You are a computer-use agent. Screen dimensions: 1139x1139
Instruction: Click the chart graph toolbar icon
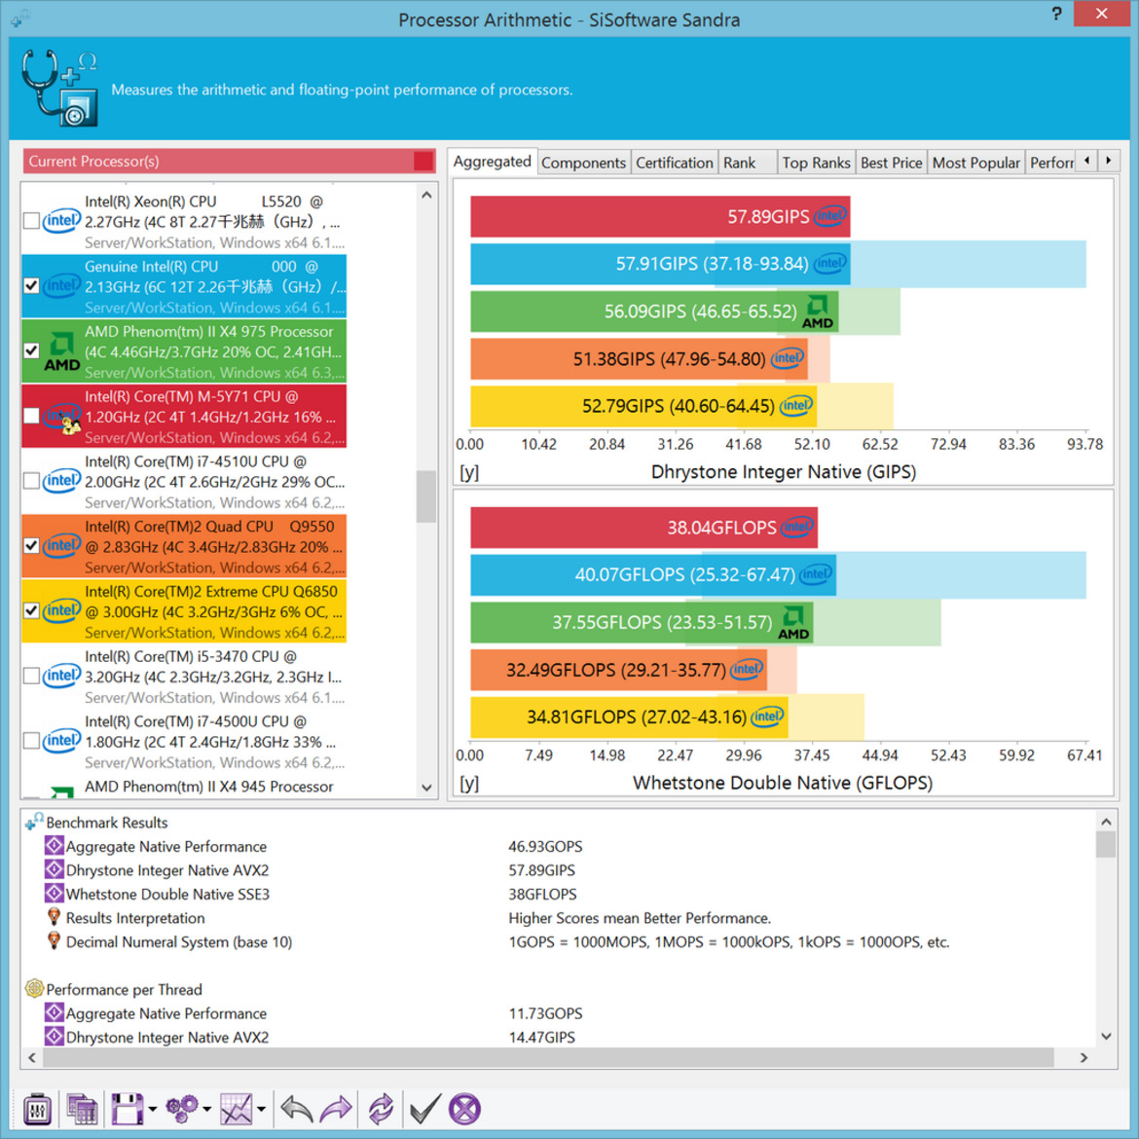click(x=237, y=1109)
